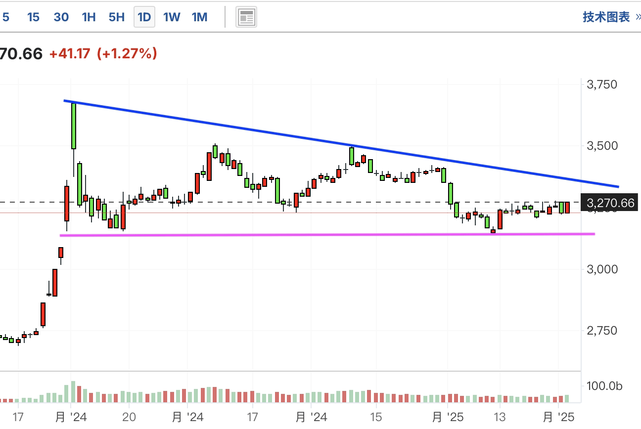
Task: Click the date label 13 on time axis
Action: pyautogui.click(x=500, y=417)
